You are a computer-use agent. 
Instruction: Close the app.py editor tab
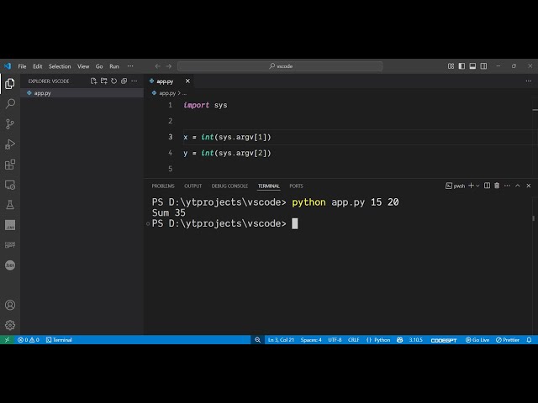click(187, 81)
